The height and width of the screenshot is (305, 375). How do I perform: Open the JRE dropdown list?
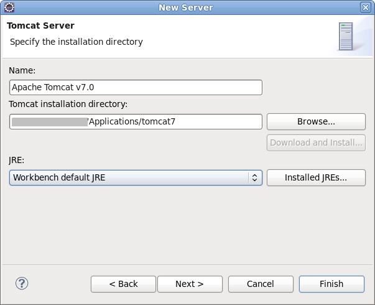point(136,177)
